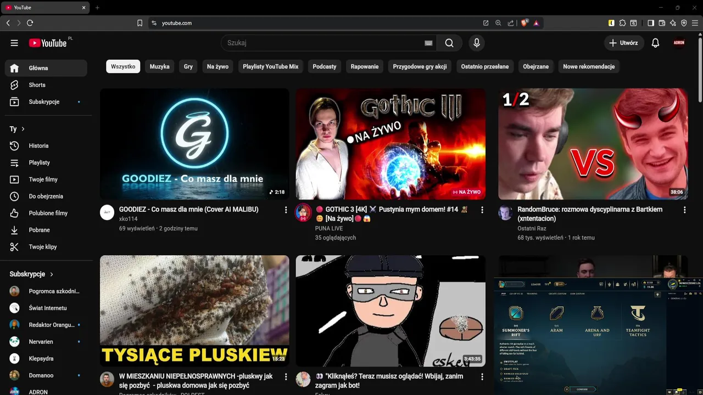Select the Podcasty filter chip

click(325, 66)
